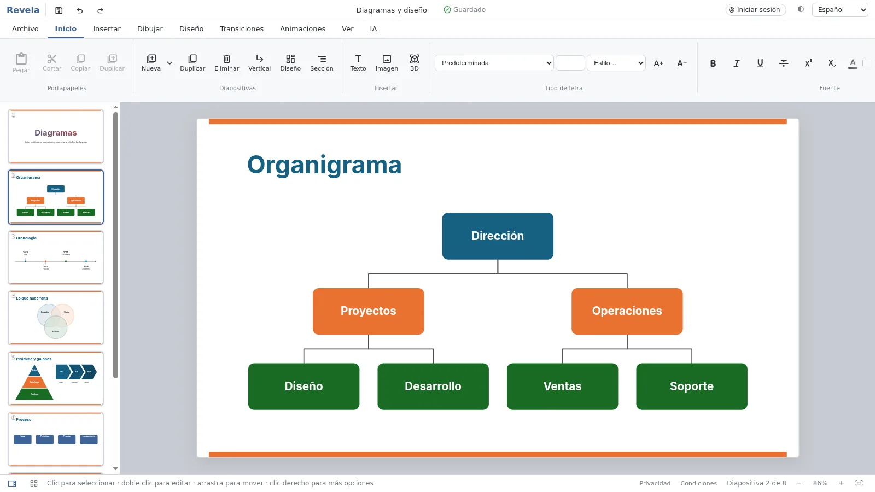Open the Privacidad link

[x=655, y=483]
